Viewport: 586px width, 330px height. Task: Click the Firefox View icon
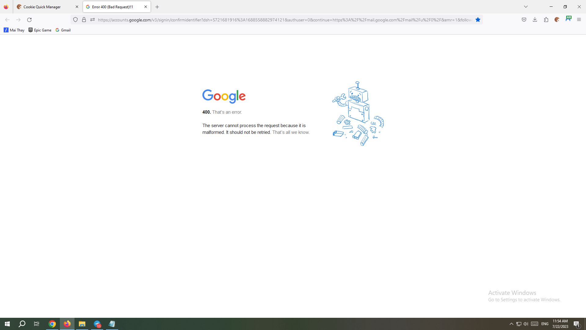click(6, 7)
